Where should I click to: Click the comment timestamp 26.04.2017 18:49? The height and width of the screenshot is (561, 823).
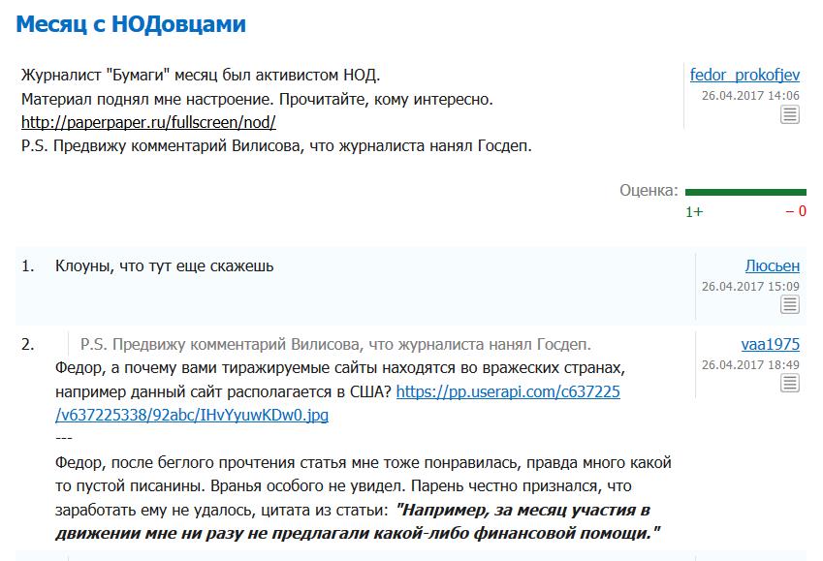coord(750,364)
